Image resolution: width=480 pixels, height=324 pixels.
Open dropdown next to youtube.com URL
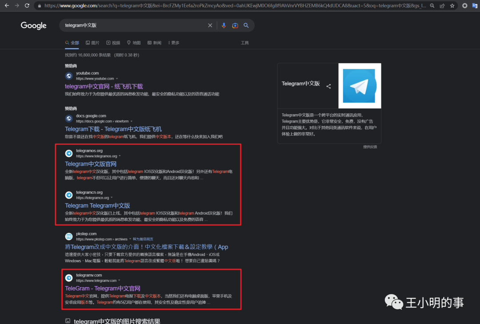117,79
